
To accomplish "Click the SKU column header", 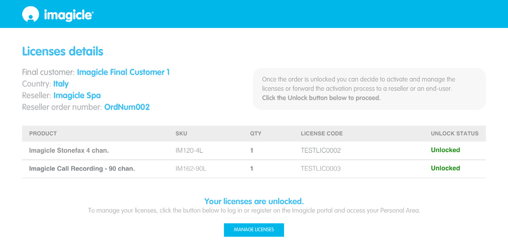I will coord(181,133).
